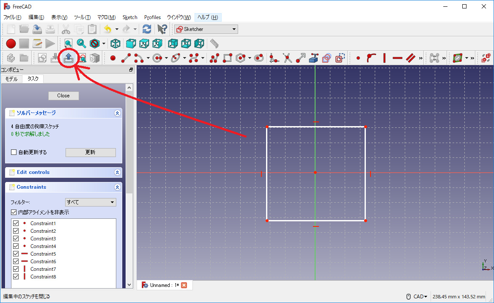Image resolution: width=494 pixels, height=303 pixels.
Task: Expand the Edit controls section
Action: tap(117, 173)
